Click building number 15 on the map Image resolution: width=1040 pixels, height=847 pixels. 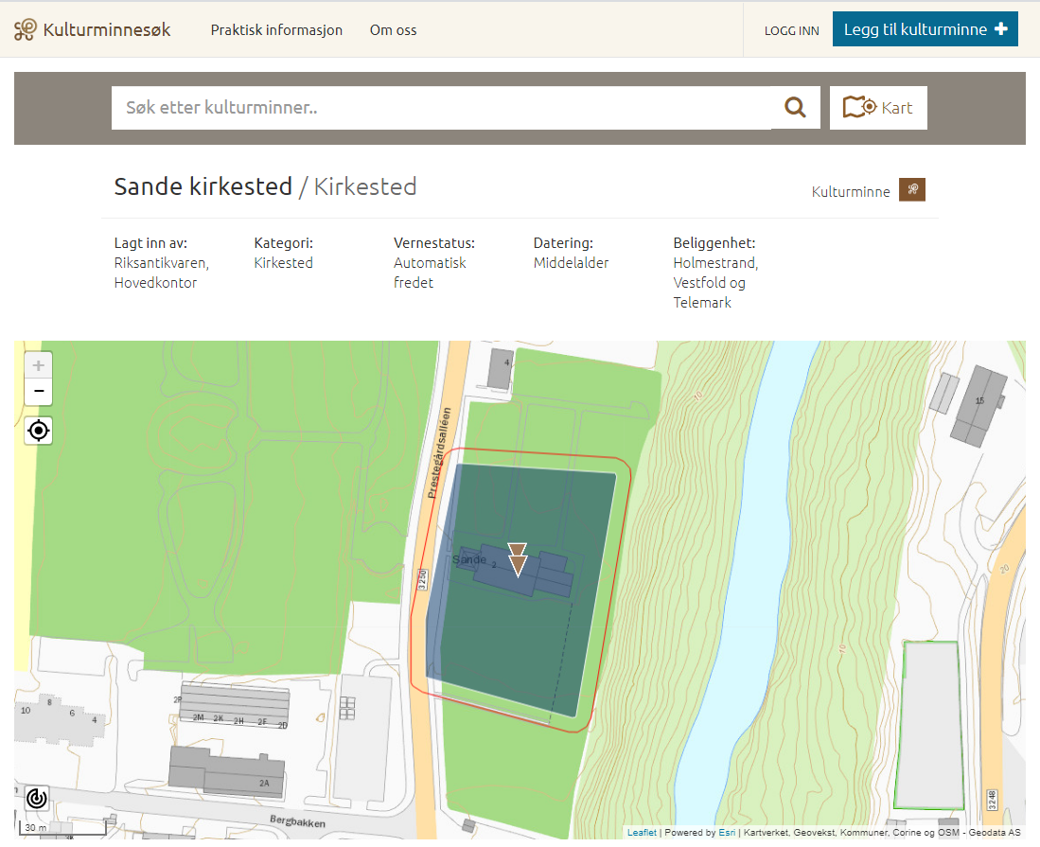click(979, 407)
